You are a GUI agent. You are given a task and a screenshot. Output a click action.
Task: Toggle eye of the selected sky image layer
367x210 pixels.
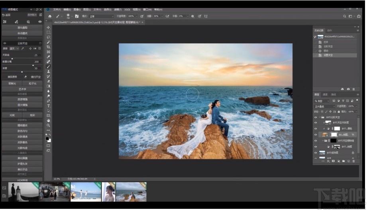pyautogui.click(x=316, y=134)
